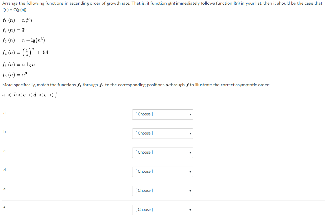Click the formula f6(n) = n³
Viewport: 325px width, 221px height.
(x=15, y=74)
